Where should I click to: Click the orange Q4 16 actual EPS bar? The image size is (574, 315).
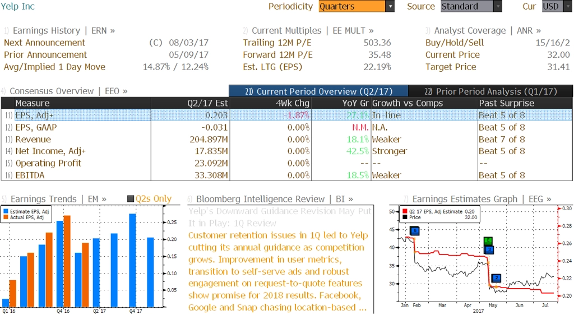[x=67, y=261]
